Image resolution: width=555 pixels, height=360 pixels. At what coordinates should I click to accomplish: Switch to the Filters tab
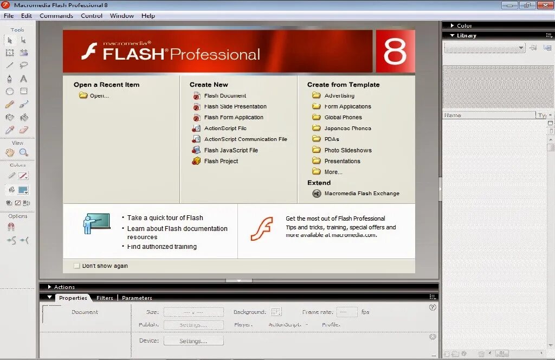pyautogui.click(x=105, y=298)
